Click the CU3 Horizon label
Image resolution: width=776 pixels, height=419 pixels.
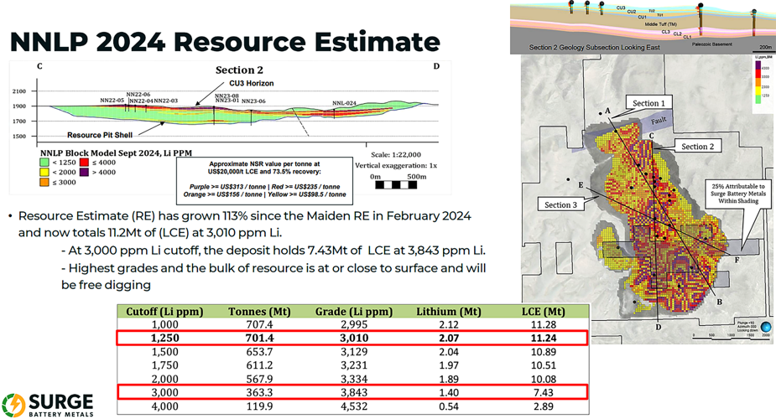coord(252,83)
